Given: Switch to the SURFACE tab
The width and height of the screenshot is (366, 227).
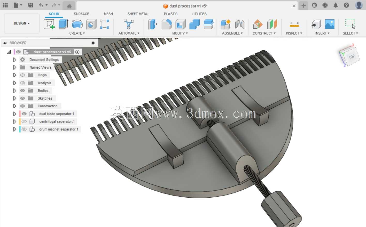Looking at the screenshot, I should point(81,14).
